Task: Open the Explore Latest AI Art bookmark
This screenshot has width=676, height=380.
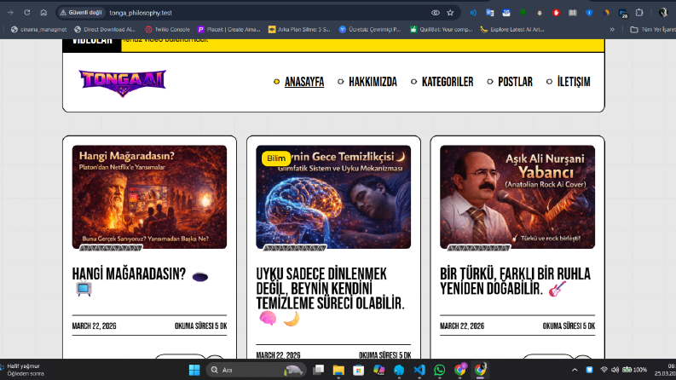Action: tap(512, 29)
